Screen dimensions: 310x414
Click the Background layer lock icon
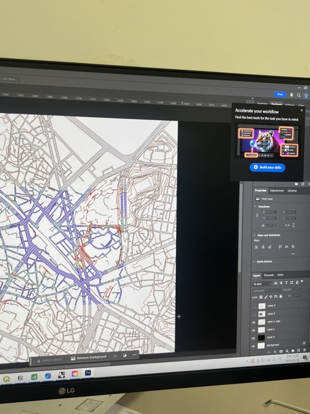(x=304, y=343)
